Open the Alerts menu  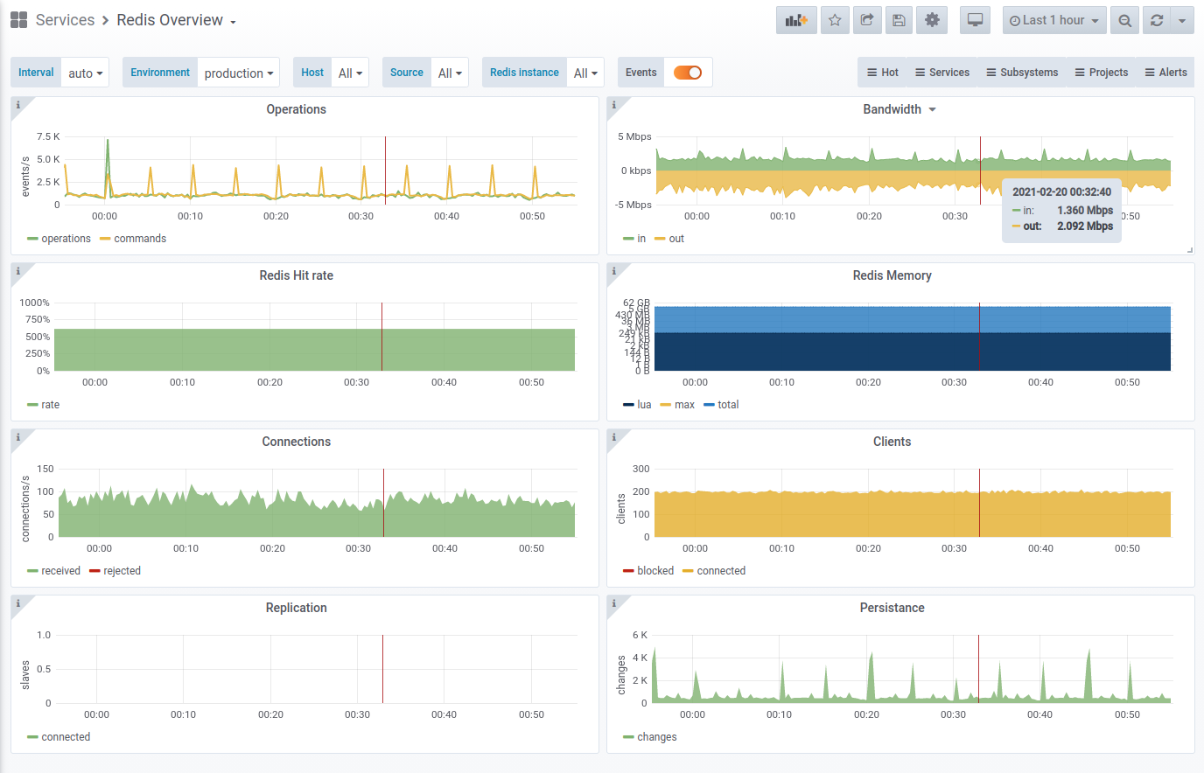1165,73
